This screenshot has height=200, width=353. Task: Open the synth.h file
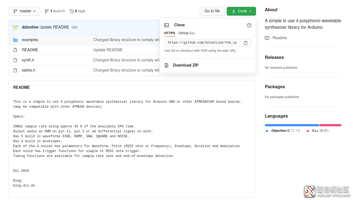click(28, 60)
